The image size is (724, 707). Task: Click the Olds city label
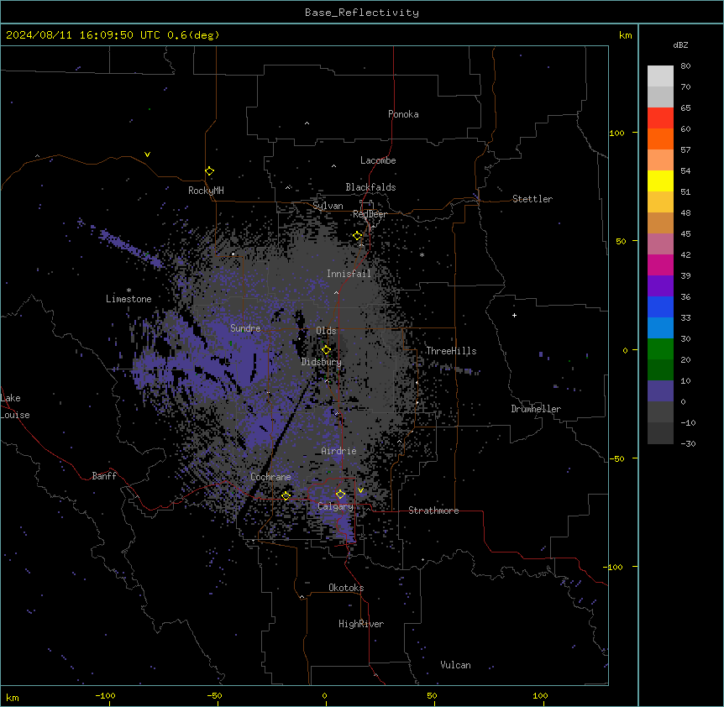click(326, 331)
